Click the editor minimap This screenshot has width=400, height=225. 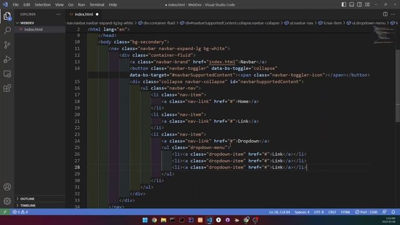tap(384, 35)
